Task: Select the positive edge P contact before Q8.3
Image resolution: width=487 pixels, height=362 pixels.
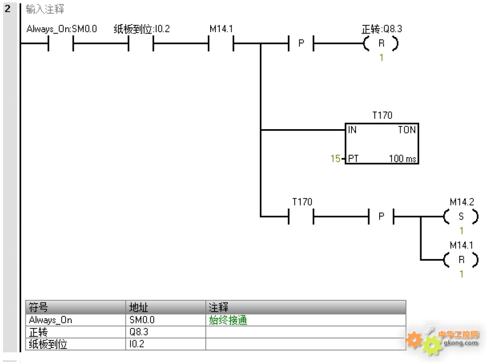Action: (x=301, y=43)
